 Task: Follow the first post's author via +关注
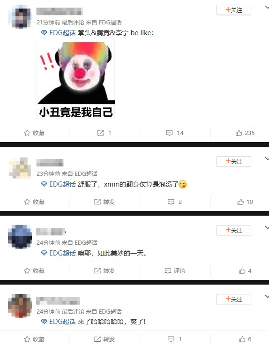pyautogui.click(x=234, y=10)
